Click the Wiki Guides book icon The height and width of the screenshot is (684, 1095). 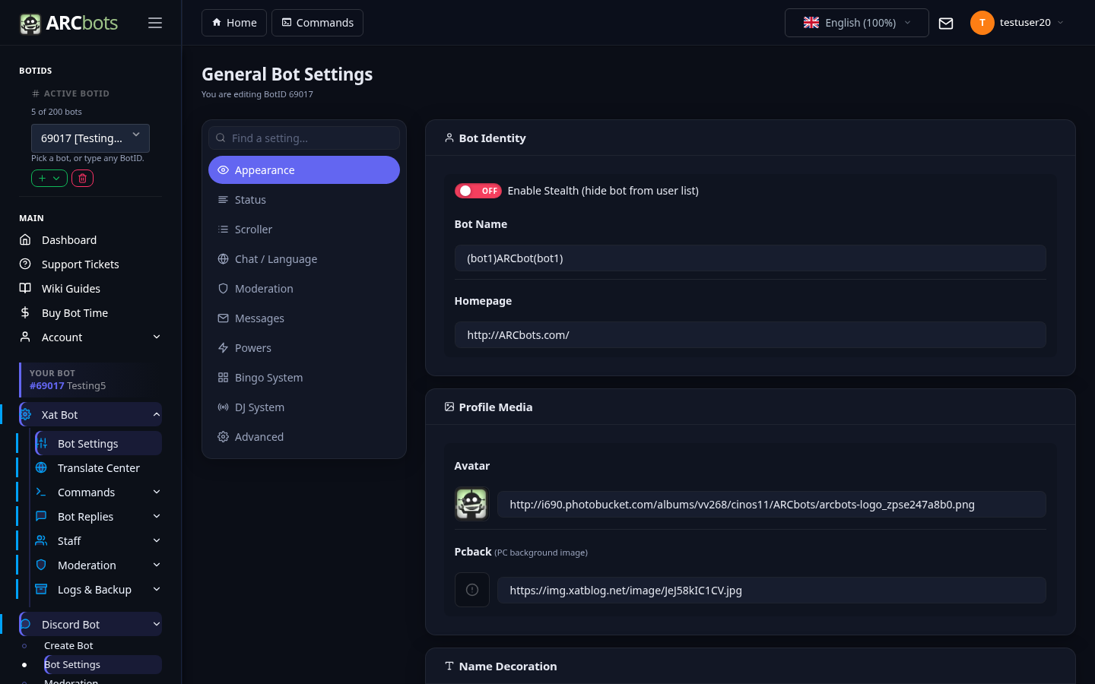point(25,288)
